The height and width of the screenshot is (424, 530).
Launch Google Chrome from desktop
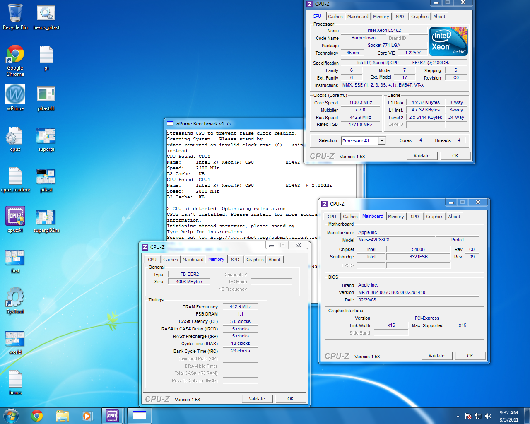15,60
